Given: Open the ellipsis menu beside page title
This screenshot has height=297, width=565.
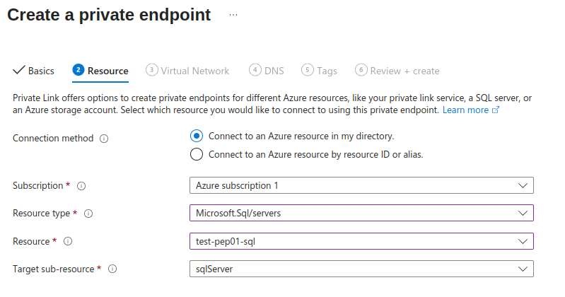Looking at the screenshot, I should pyautogui.click(x=233, y=15).
